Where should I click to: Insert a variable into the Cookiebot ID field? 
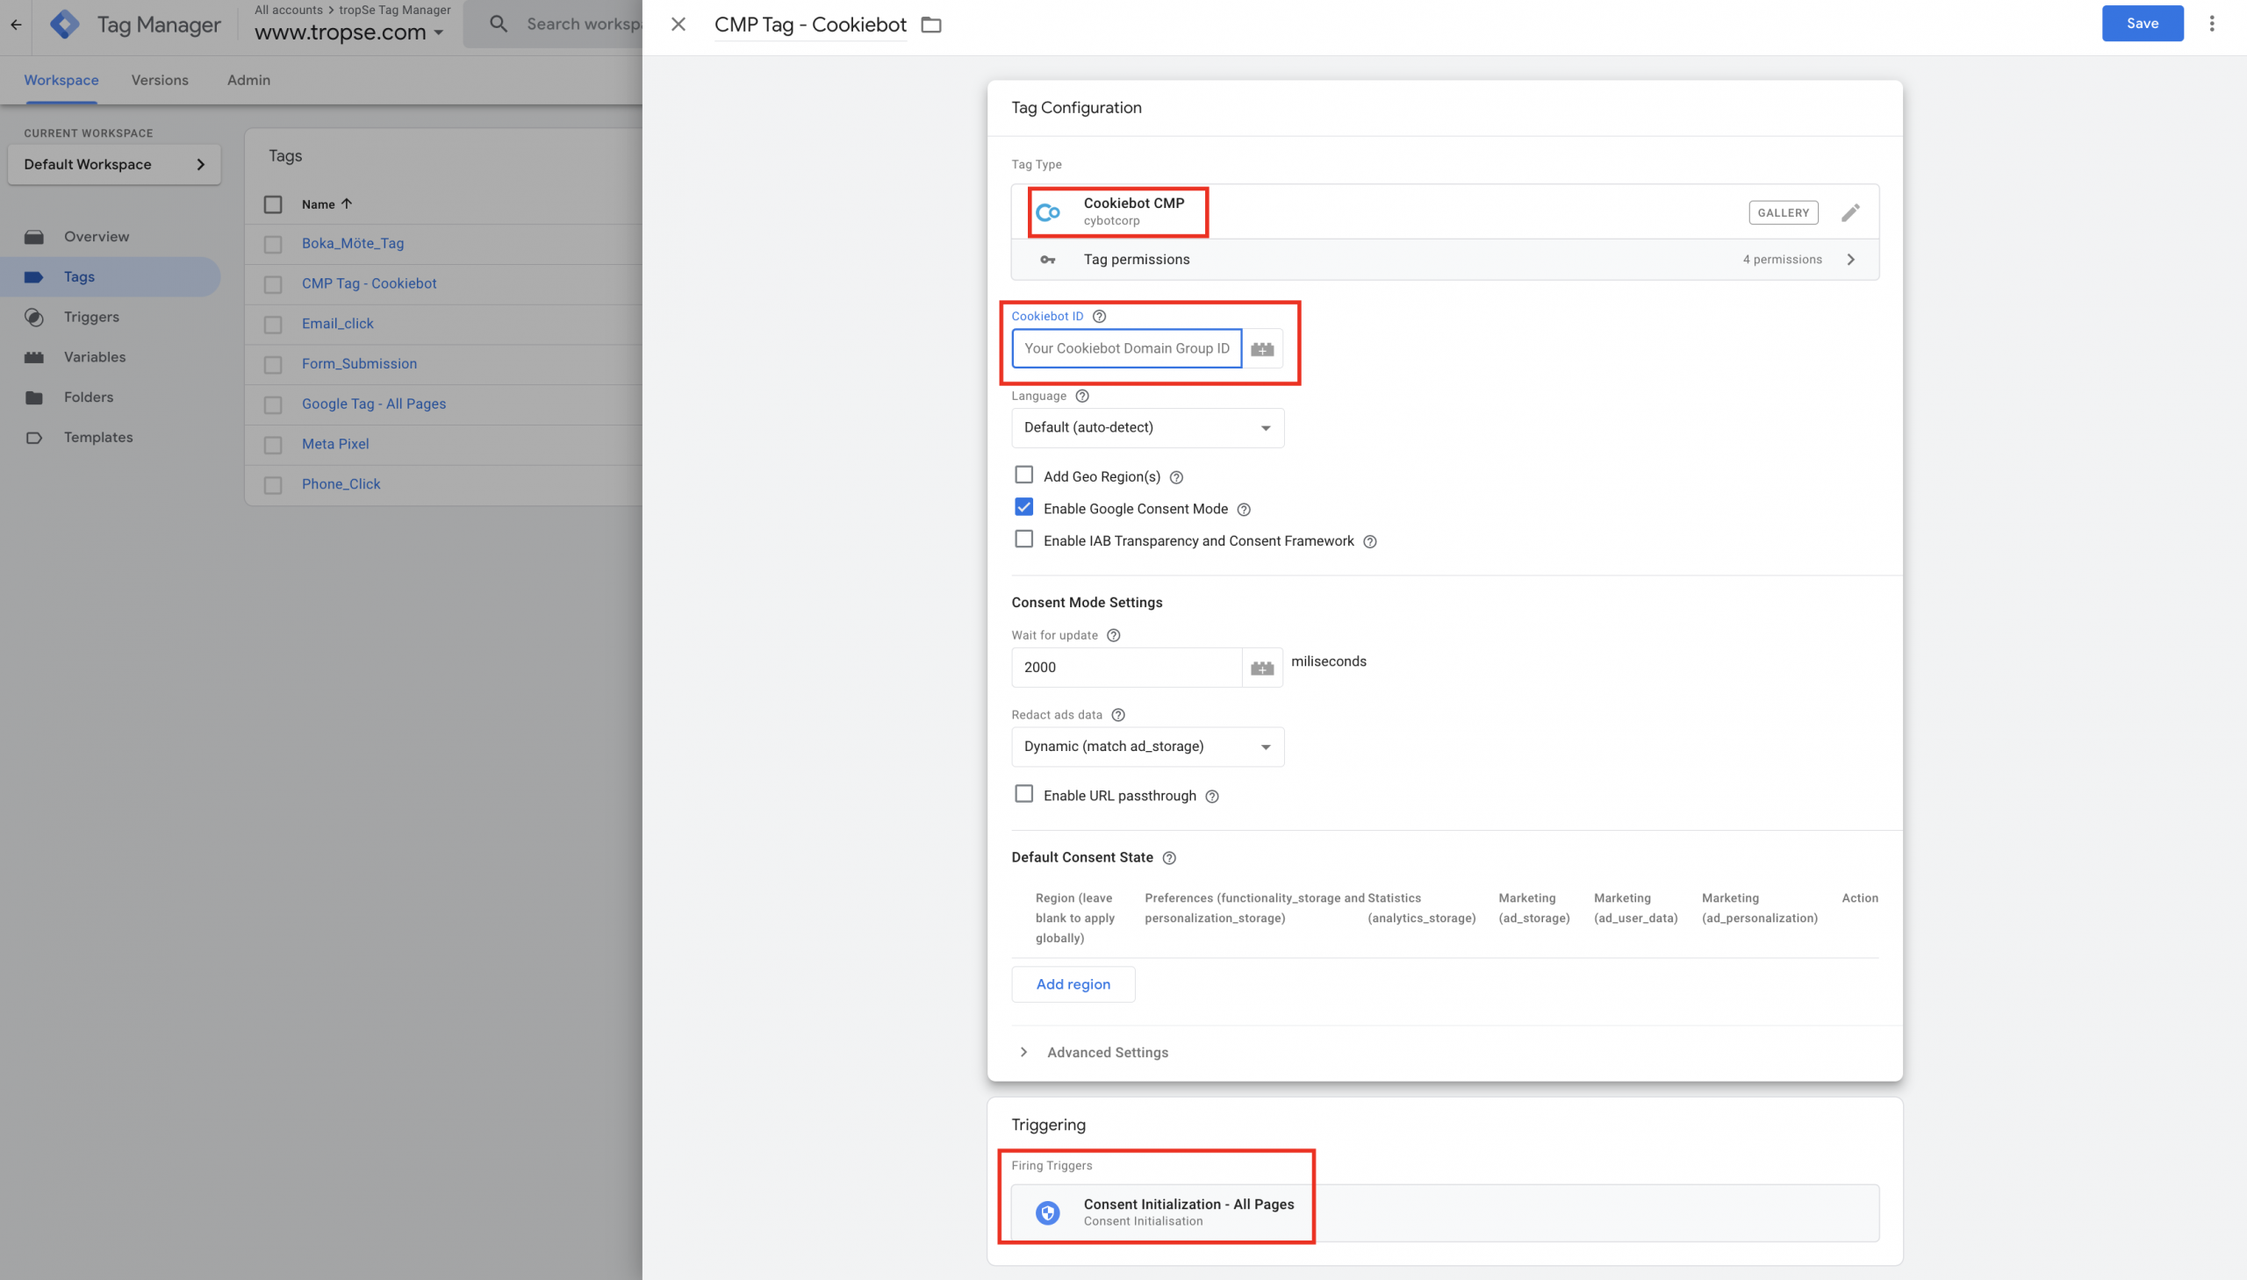(x=1262, y=349)
